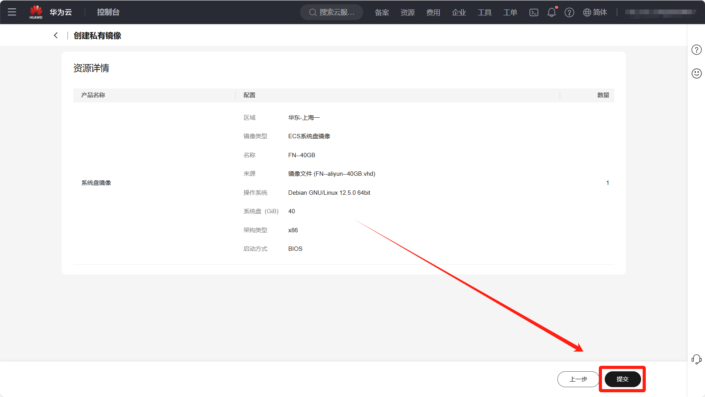Open the 企业 menu
This screenshot has height=397, width=705.
point(459,13)
